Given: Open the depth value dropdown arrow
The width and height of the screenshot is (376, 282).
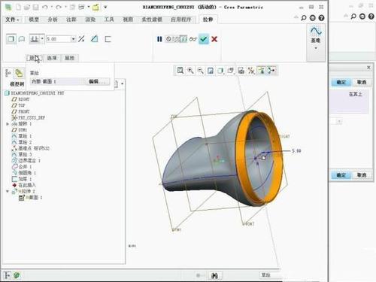Looking at the screenshot, I should (x=73, y=39).
